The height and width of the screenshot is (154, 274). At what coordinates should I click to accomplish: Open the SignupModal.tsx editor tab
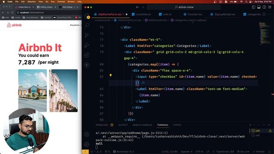pos(223,14)
